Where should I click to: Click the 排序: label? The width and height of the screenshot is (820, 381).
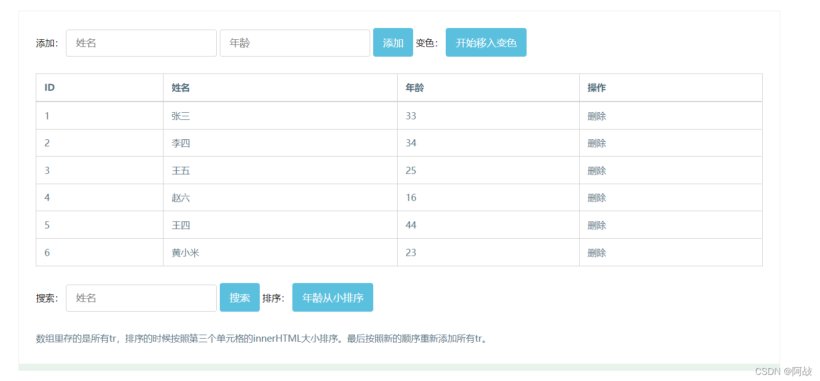(274, 298)
